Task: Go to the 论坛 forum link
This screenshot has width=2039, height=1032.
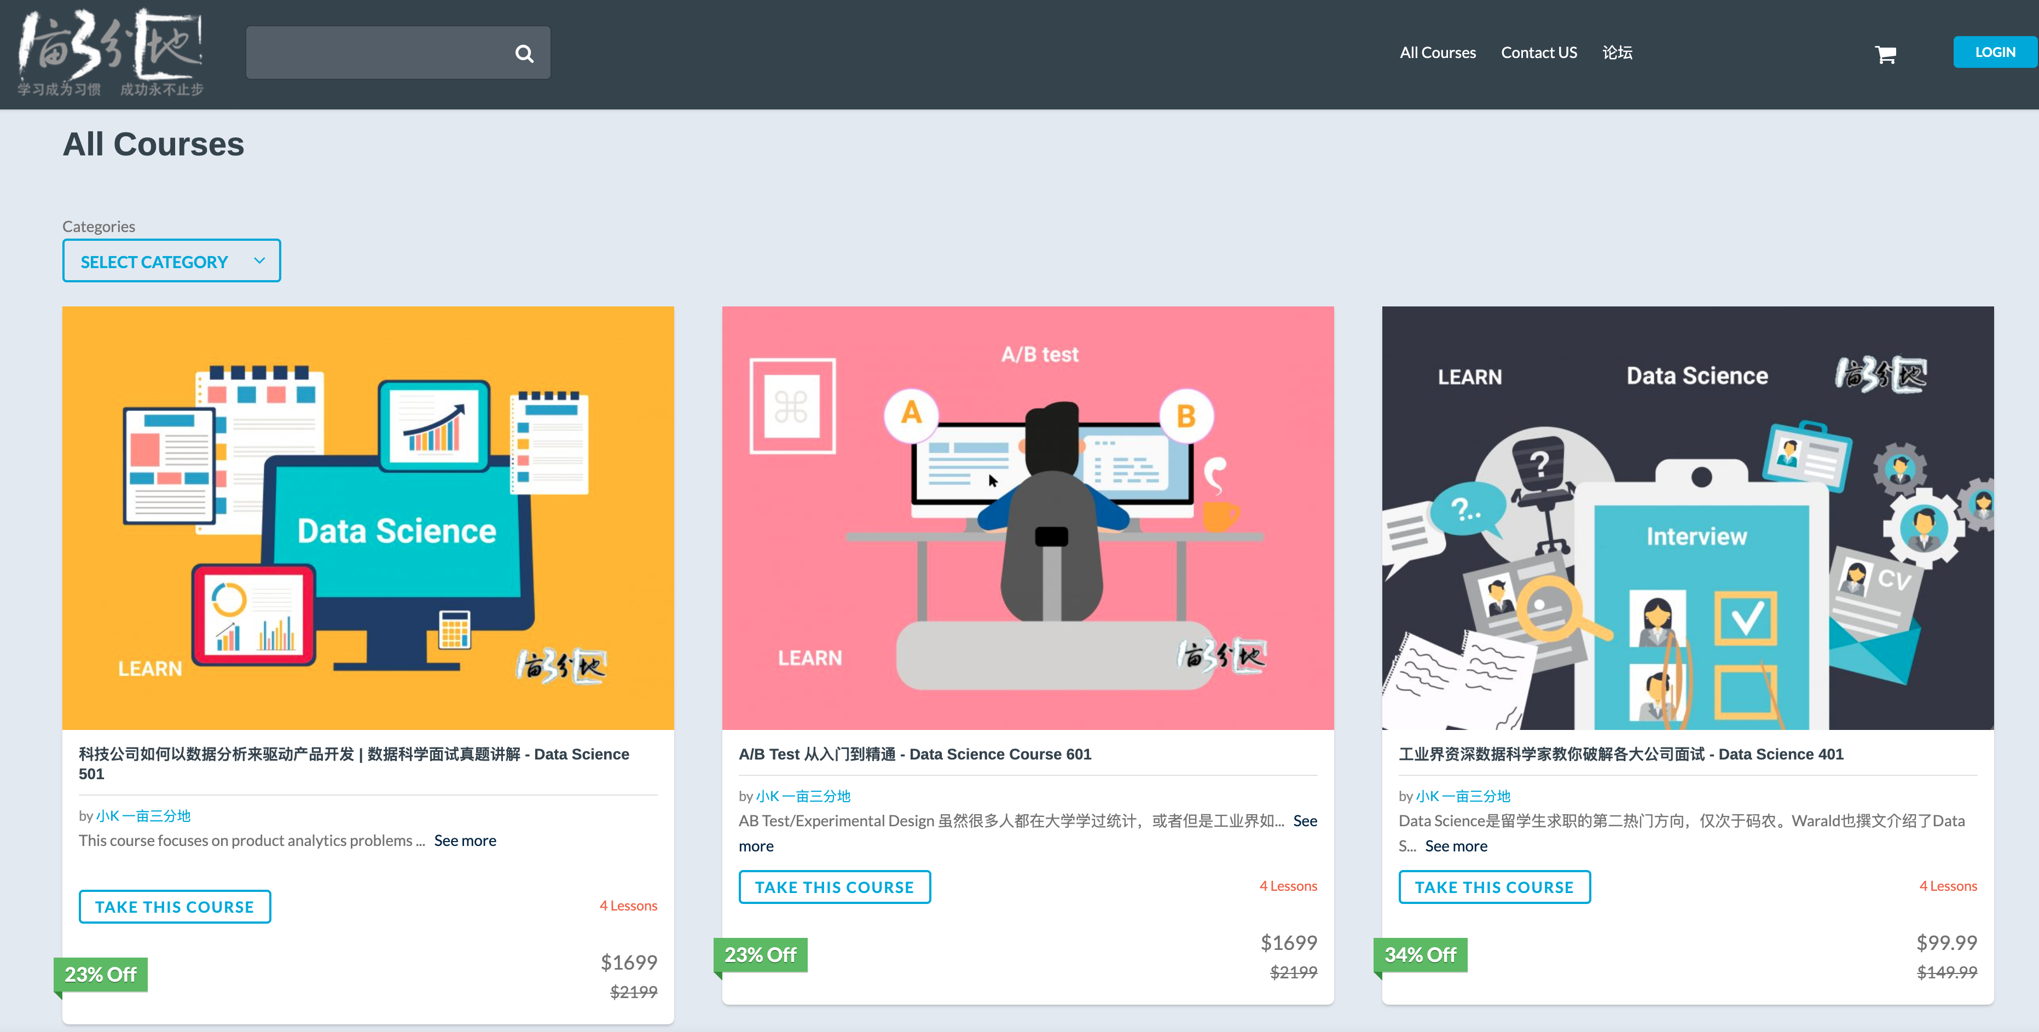Action: 1617,52
